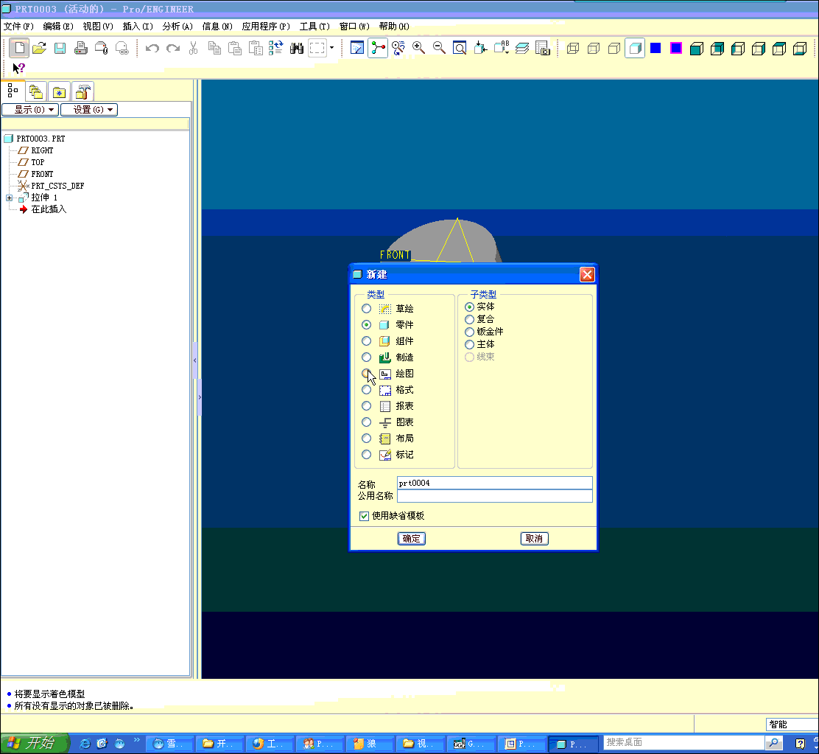
Task: Click the Print toolbar icon
Action: [x=80, y=48]
